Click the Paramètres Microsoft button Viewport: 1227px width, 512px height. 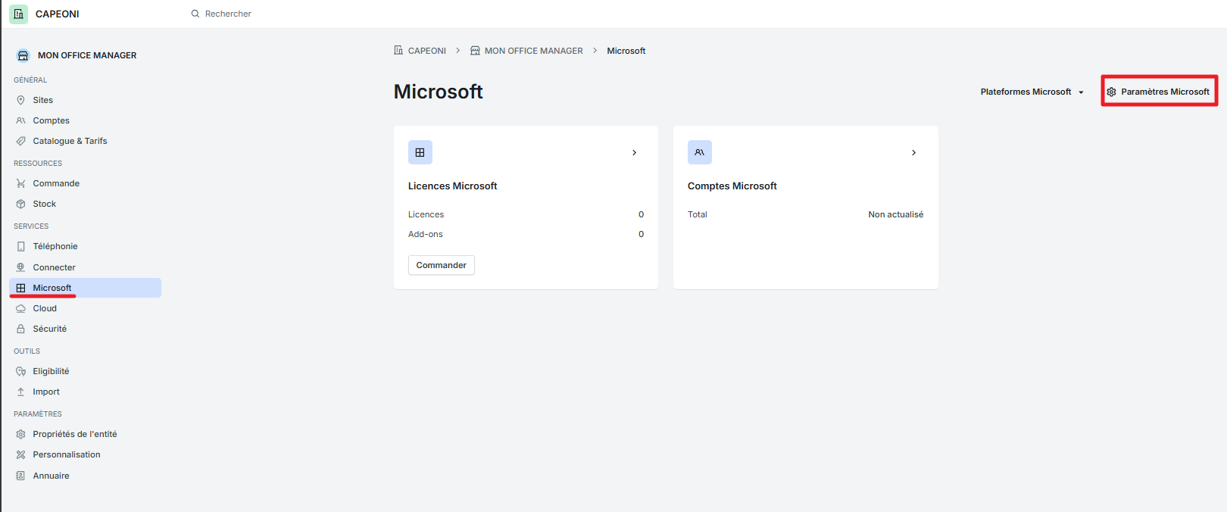pos(1159,92)
